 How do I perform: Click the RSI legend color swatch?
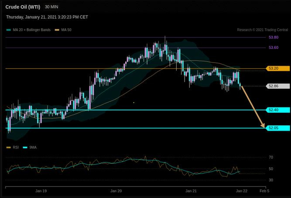9,147
